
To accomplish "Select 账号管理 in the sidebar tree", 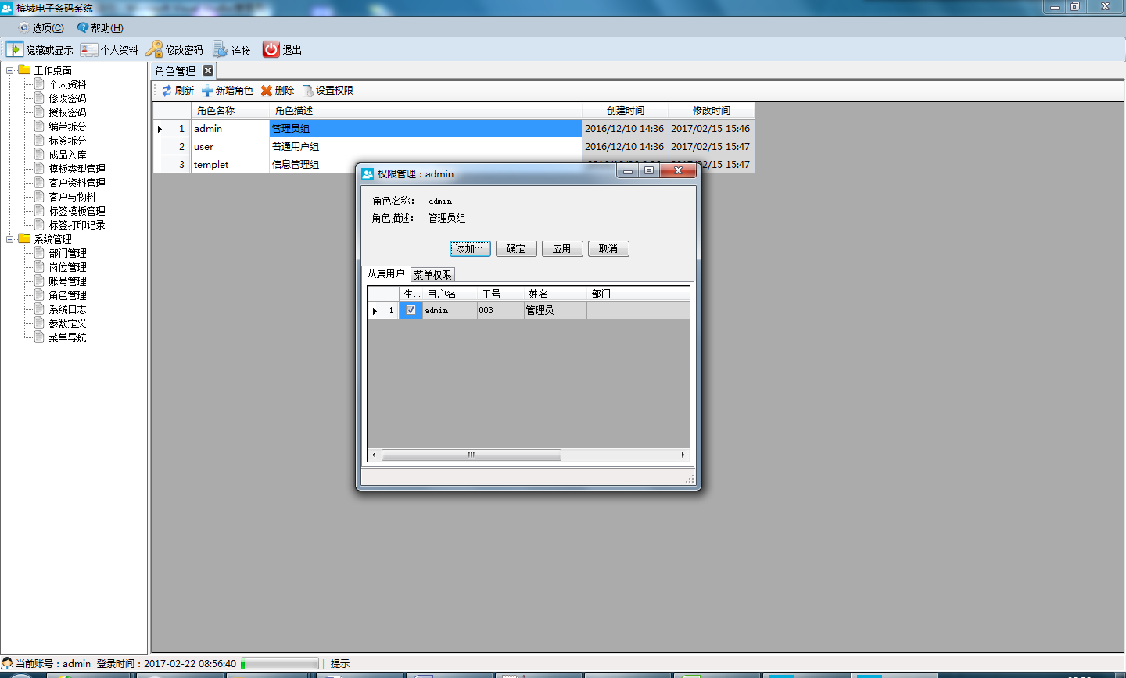I will coord(67,281).
